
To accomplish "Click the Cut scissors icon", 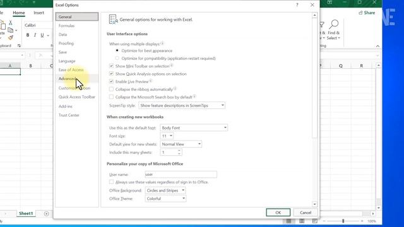I will click(11, 23).
